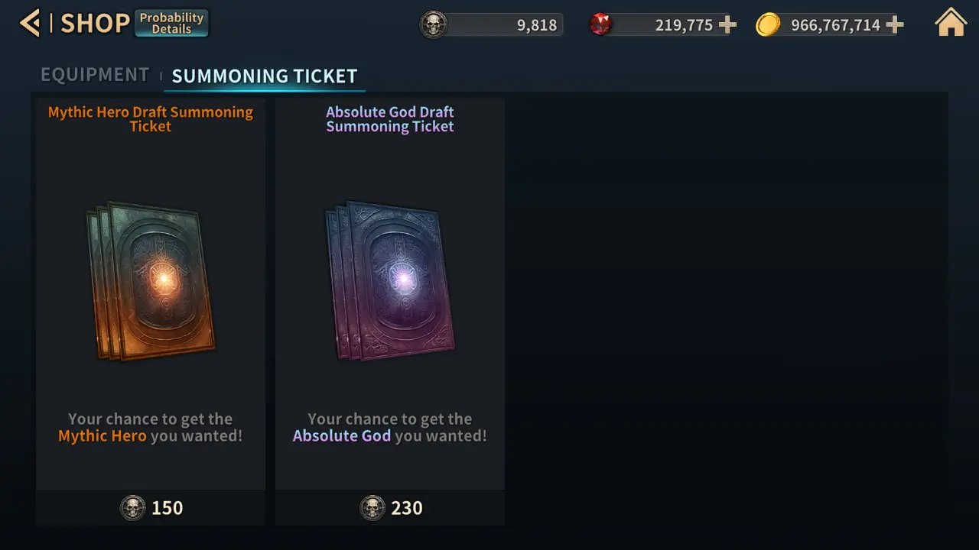Image resolution: width=979 pixels, height=550 pixels.
Task: Tap the purple Absolute God ticket cards
Action: click(390, 280)
